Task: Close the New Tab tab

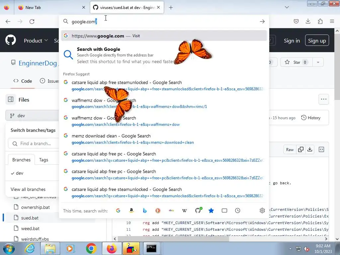Action: tap(83, 7)
